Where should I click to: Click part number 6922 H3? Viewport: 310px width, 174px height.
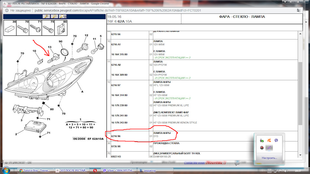coord(116,157)
